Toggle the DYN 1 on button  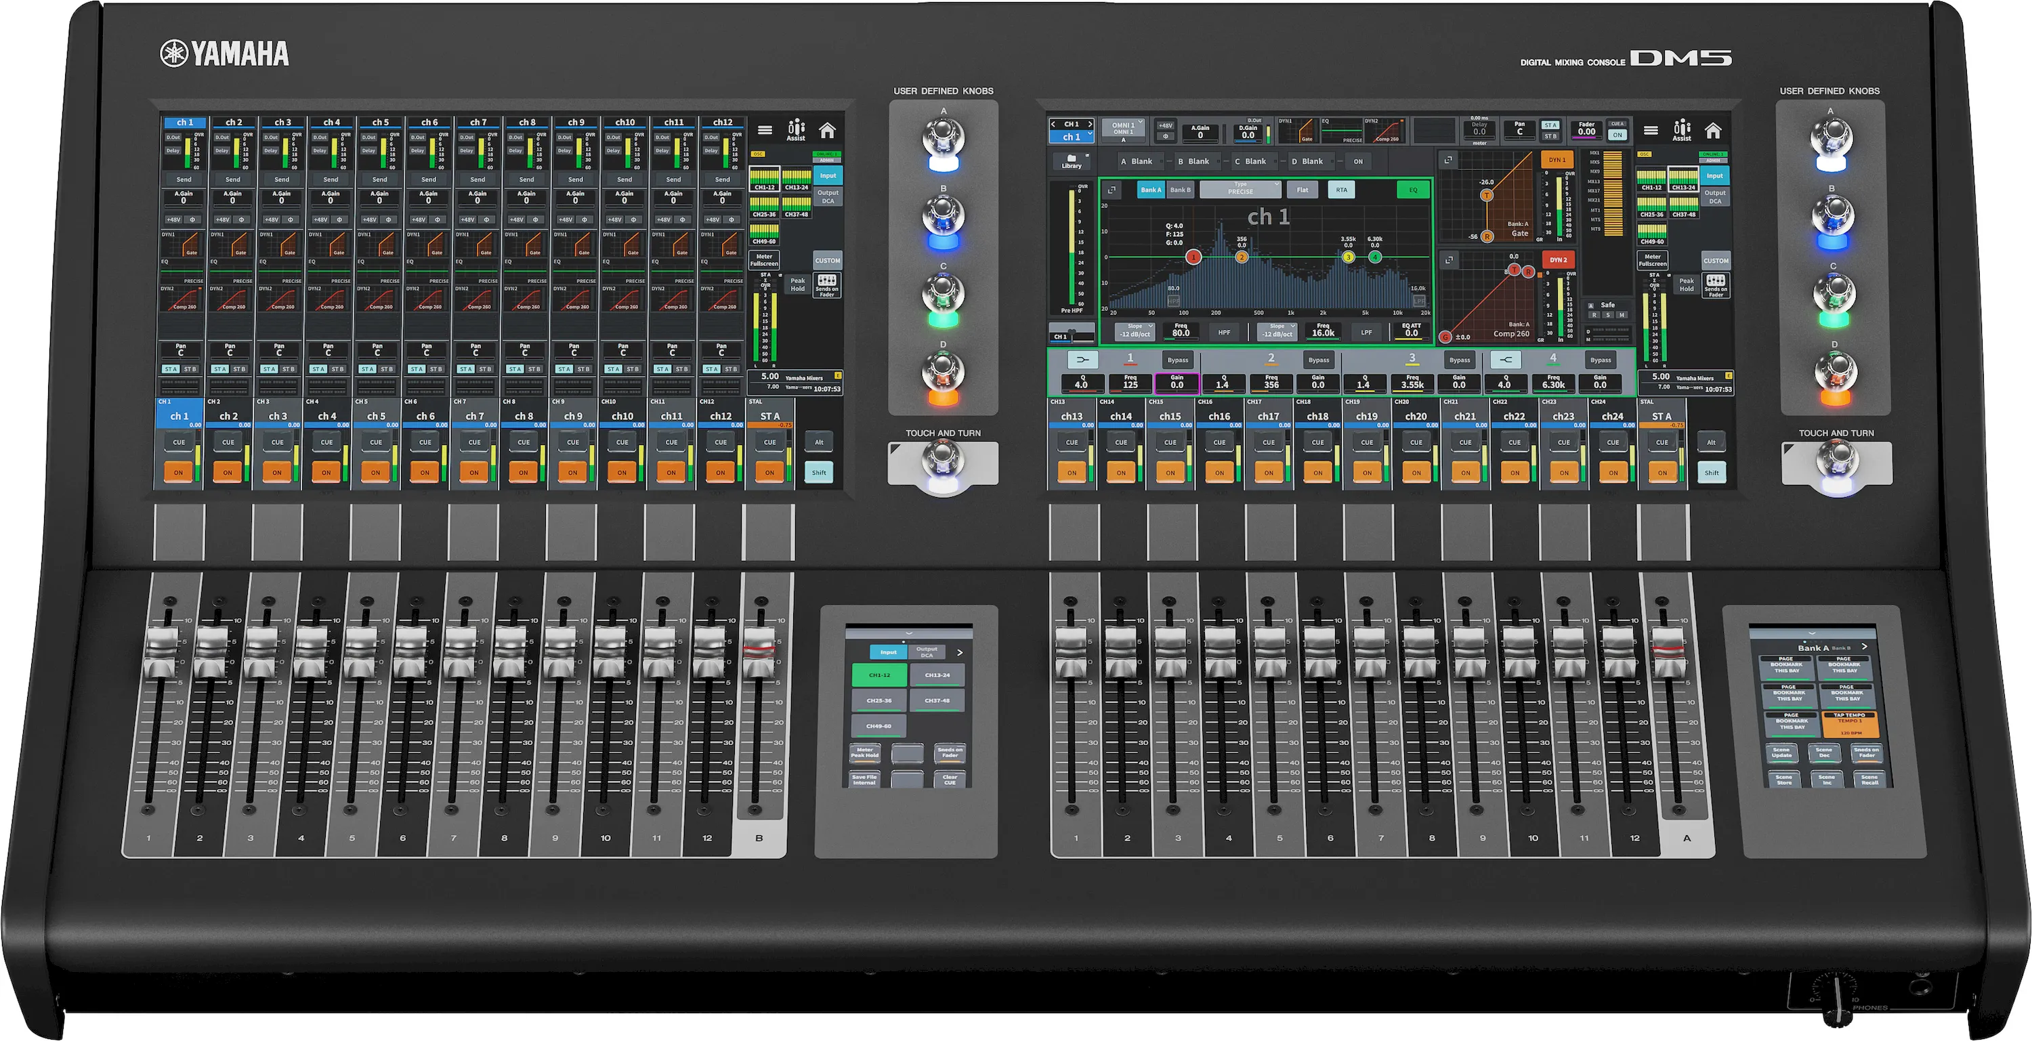1557,160
